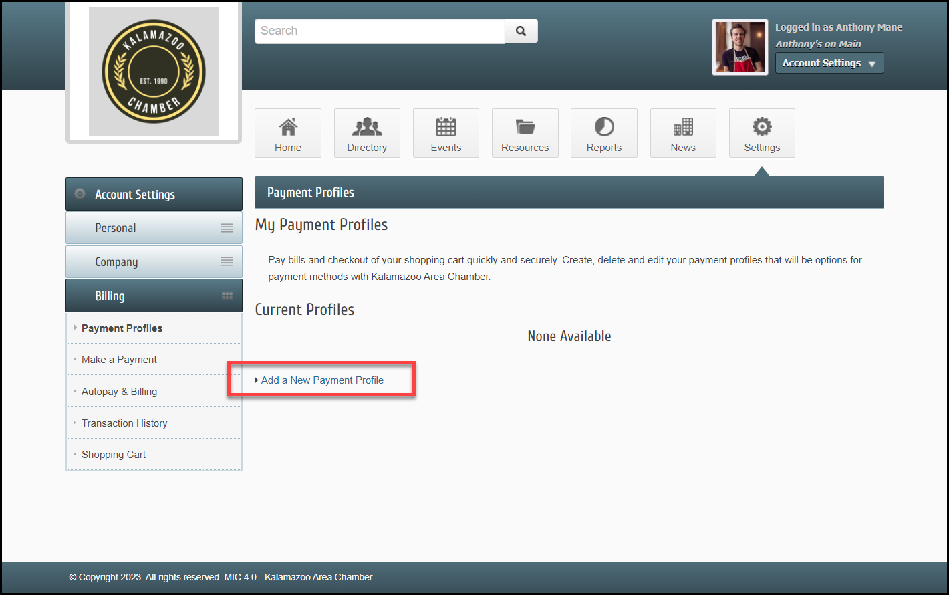Click the 'My Payment Profiles' heading
949x595 pixels.
click(x=321, y=225)
